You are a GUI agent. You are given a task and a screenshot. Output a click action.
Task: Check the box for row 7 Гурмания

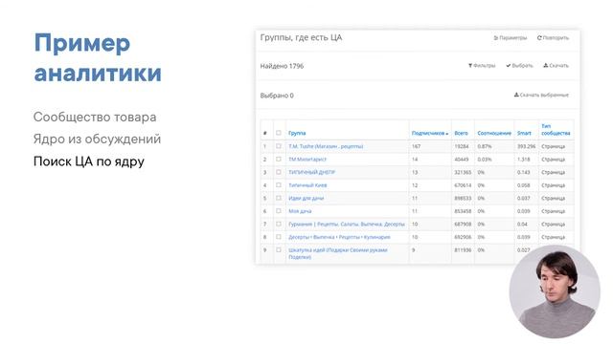[279, 224]
